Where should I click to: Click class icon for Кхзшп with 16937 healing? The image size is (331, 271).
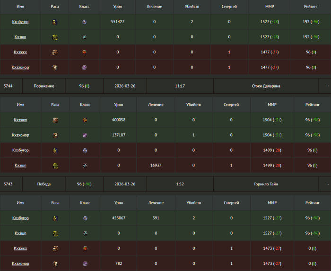(x=85, y=166)
